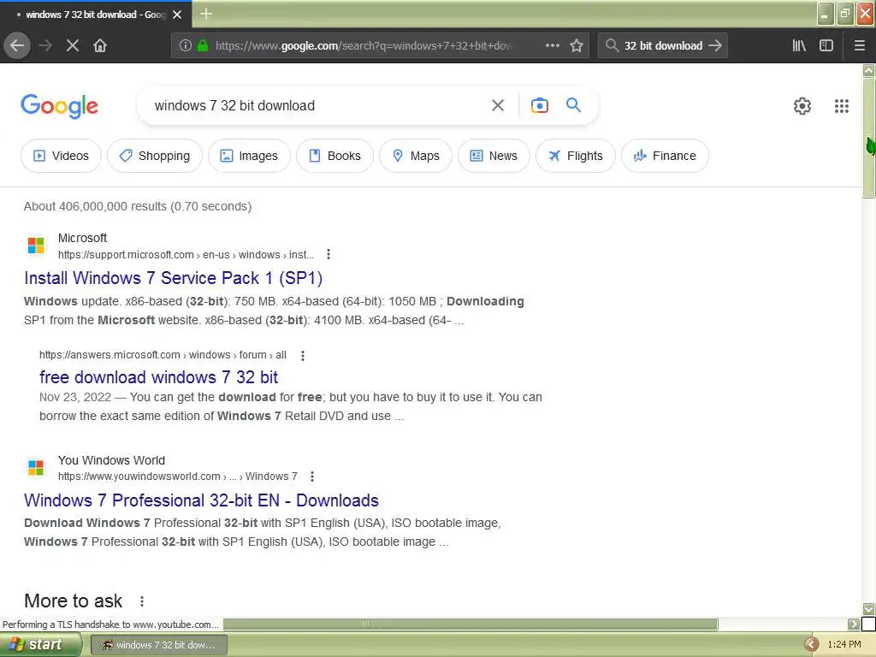Submit browser search with the go arrow
876x657 pixels.
pyautogui.click(x=715, y=45)
